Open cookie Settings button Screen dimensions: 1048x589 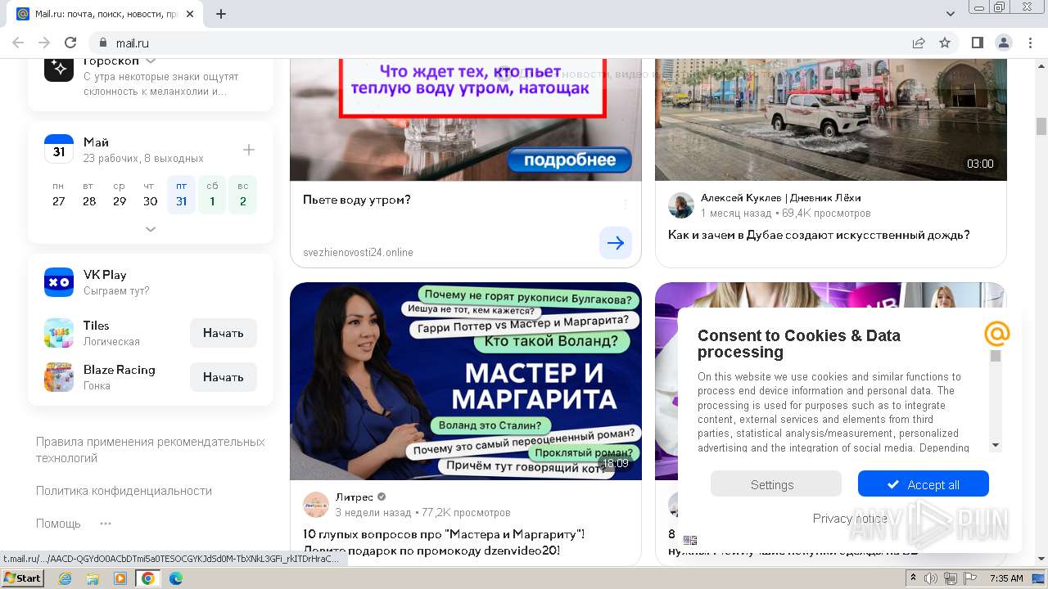coord(776,484)
